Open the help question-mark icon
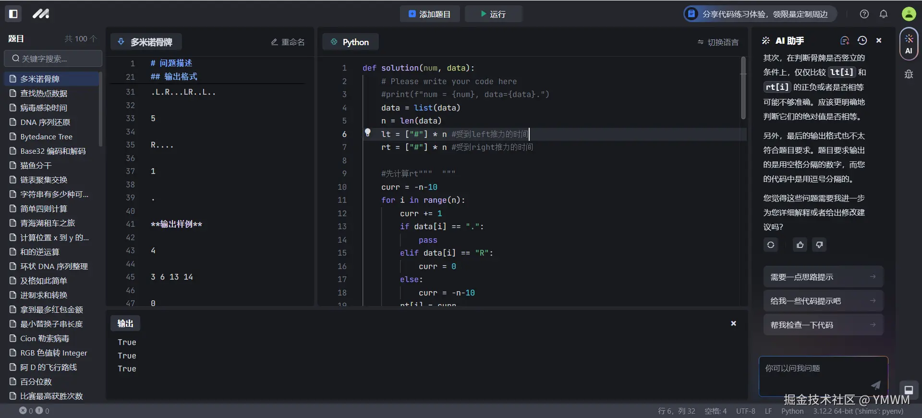This screenshot has width=922, height=418. click(x=864, y=14)
